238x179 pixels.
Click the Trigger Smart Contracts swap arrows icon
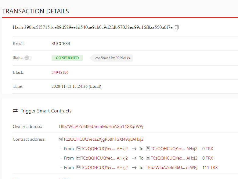tap(15, 111)
